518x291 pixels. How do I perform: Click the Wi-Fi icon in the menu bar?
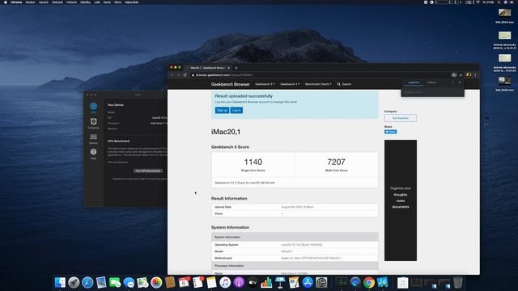coord(478,2)
